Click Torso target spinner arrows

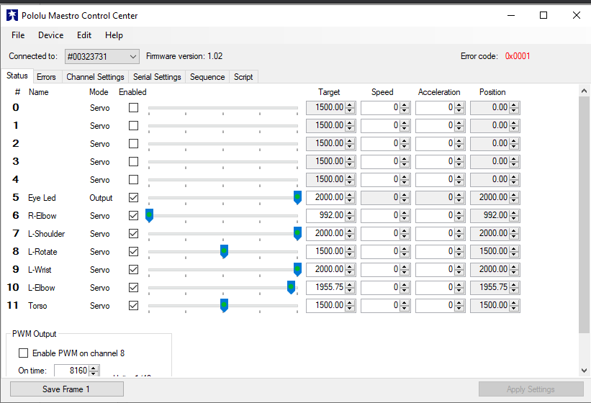350,305
